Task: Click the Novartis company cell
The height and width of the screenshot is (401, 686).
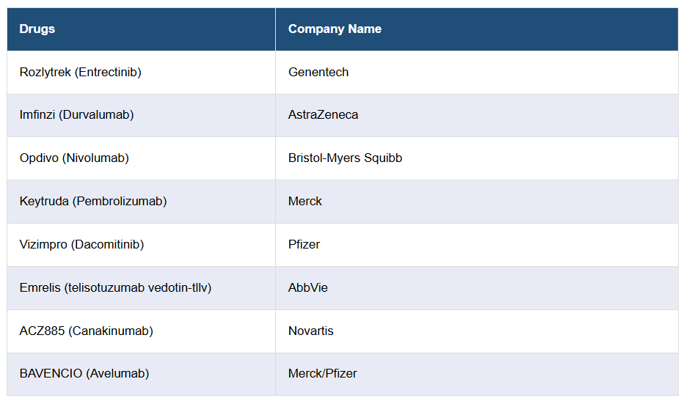Action: (311, 331)
